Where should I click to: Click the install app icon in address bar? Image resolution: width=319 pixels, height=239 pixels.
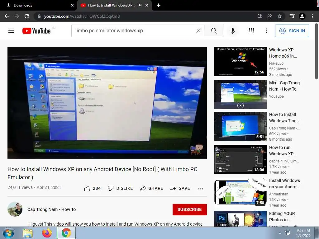click(259, 16)
